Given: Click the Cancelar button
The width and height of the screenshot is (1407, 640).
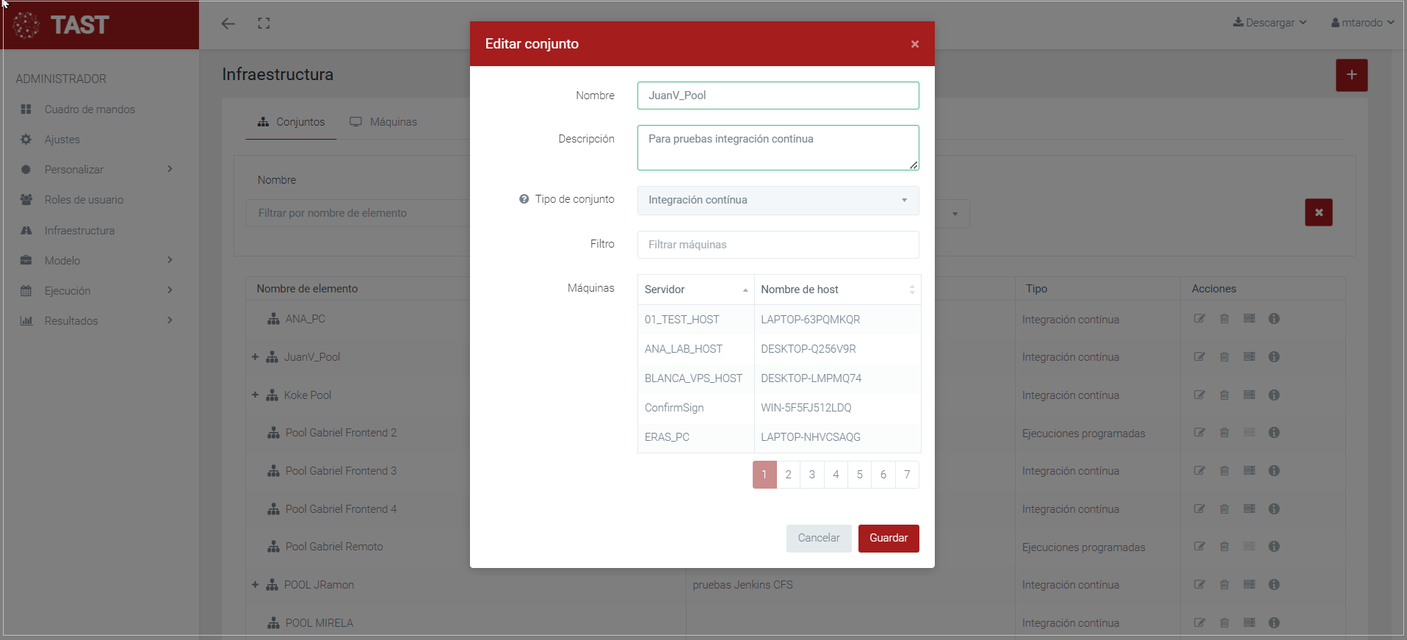Looking at the screenshot, I should point(818,538).
